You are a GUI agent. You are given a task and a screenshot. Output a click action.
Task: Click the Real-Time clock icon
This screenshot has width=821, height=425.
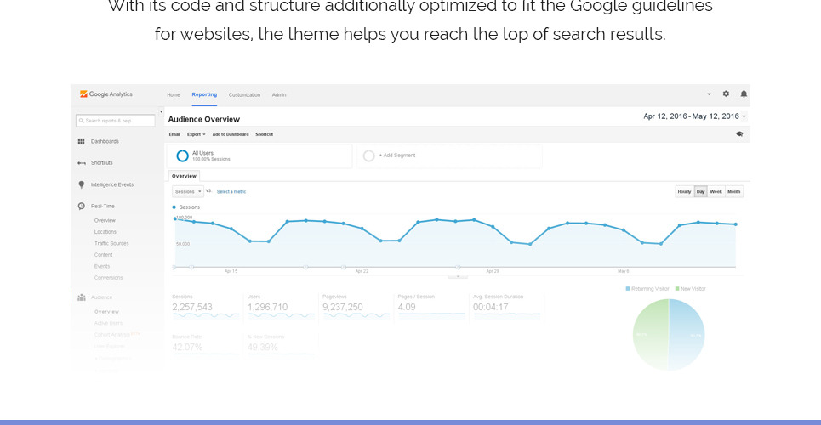82,206
